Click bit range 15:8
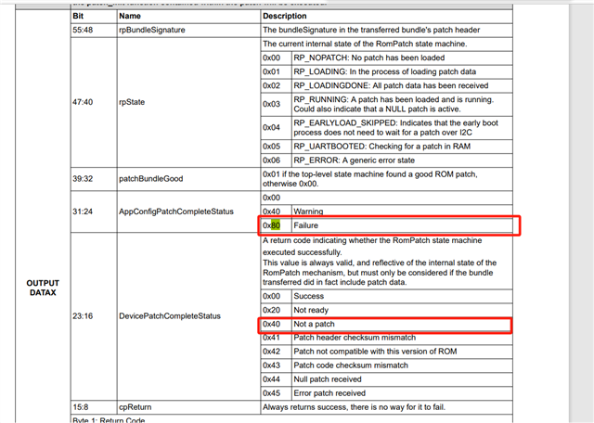This screenshot has width=594, height=423. click(x=81, y=407)
